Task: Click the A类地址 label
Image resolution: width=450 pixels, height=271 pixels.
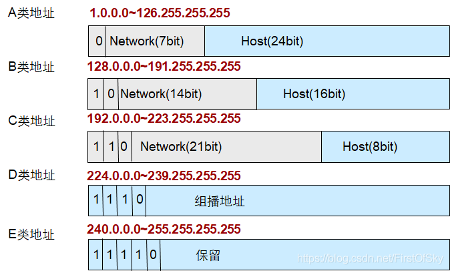Action: tap(31, 13)
